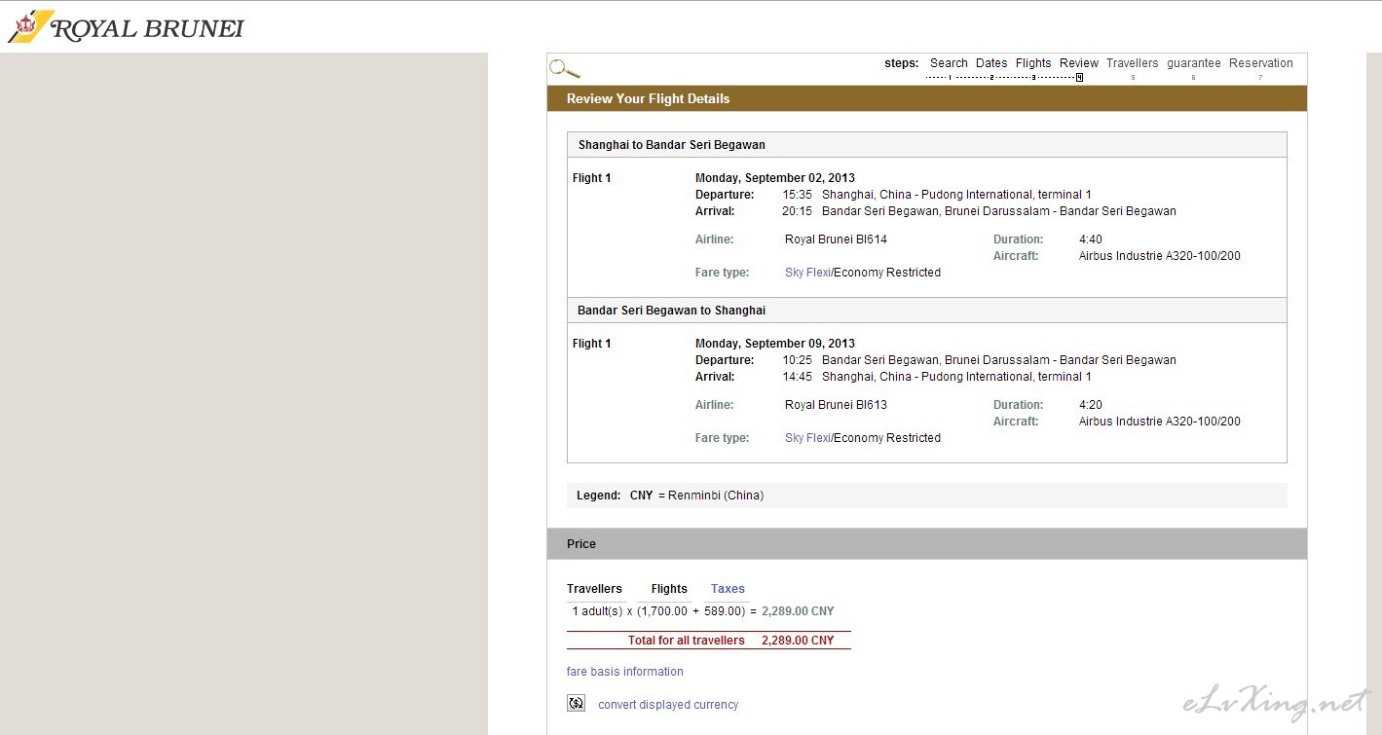Click the duration value 4:40

coord(1091,239)
